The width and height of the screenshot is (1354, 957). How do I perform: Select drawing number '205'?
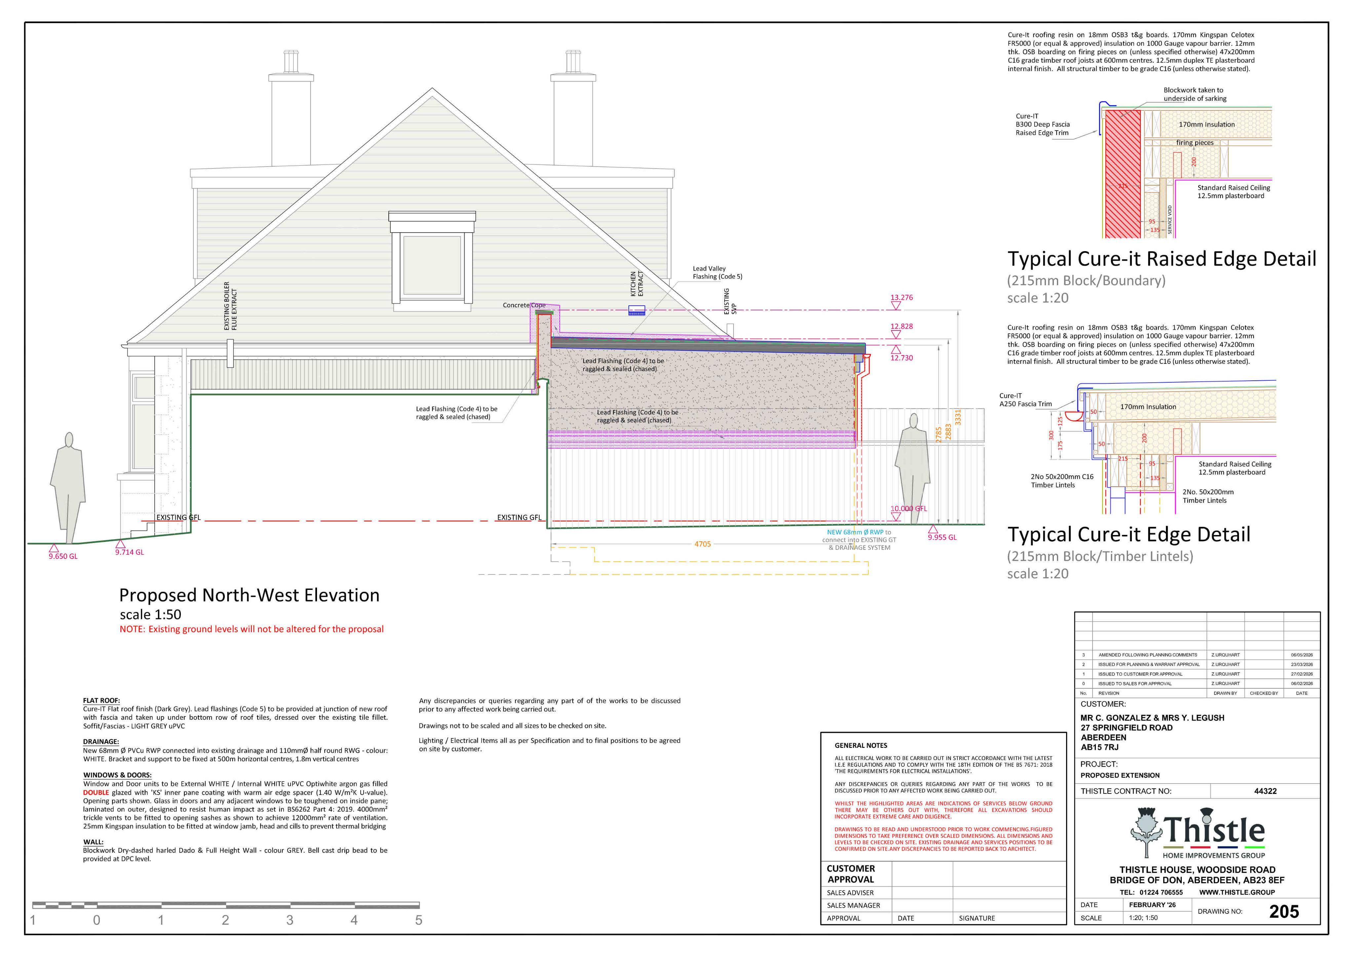pos(1284,912)
